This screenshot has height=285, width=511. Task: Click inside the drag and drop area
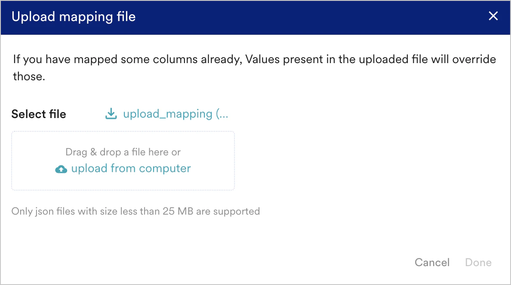[x=123, y=161]
